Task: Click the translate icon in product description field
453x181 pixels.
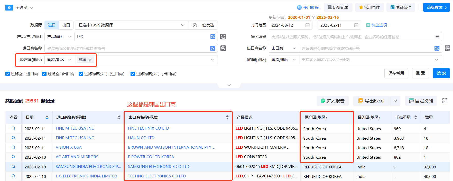Action: pyautogui.click(x=213, y=36)
